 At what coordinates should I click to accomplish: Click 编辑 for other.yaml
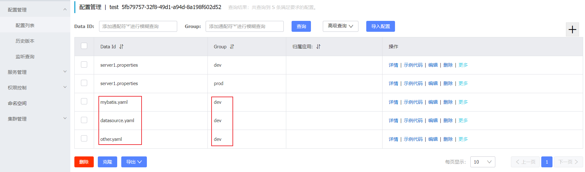click(433, 139)
